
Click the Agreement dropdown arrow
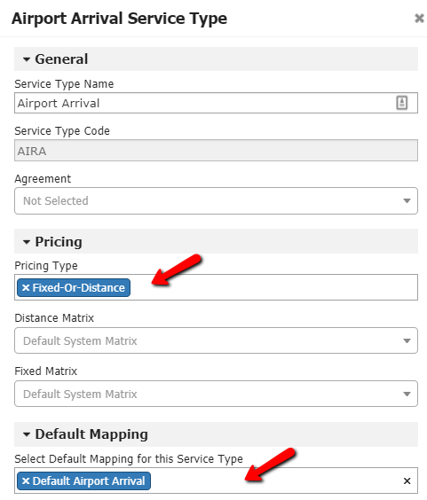[407, 201]
